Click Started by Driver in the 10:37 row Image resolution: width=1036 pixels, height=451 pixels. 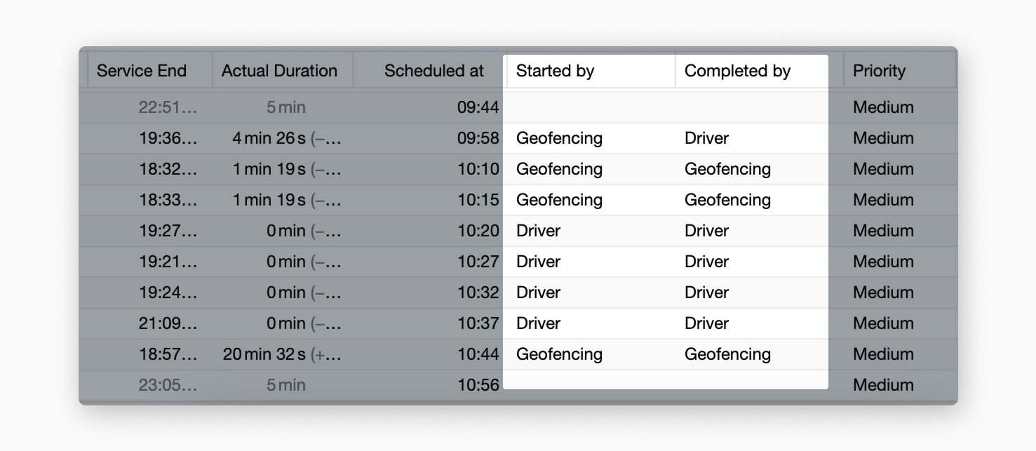coord(538,323)
